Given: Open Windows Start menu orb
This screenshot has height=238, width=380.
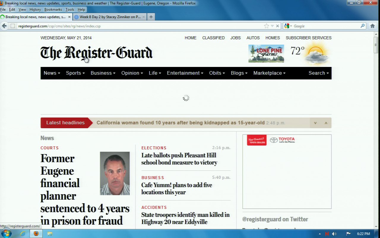Looking at the screenshot, I should click(6, 234).
